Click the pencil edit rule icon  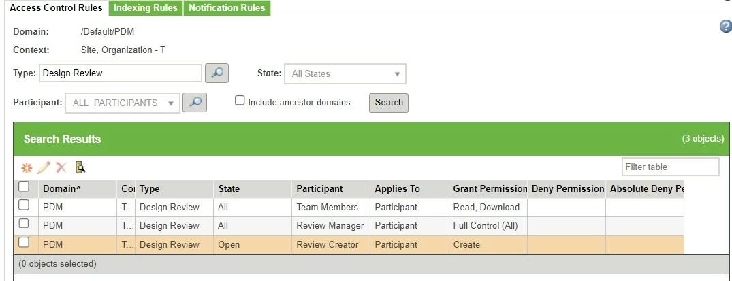coord(44,167)
